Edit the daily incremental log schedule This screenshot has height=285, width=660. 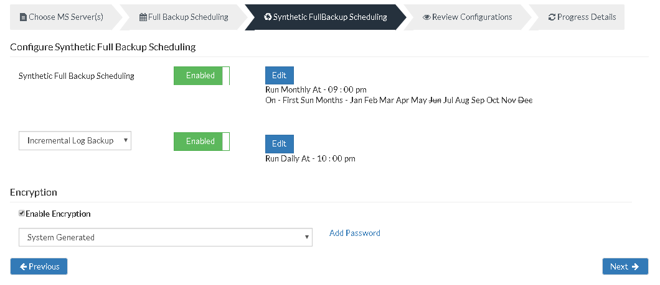[280, 143]
